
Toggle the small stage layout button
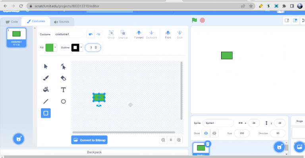click(287, 20)
